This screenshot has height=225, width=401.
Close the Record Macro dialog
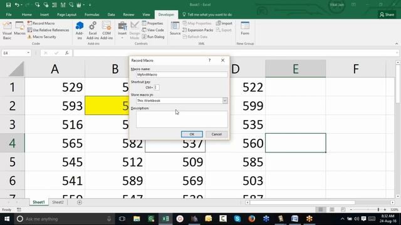click(223, 60)
